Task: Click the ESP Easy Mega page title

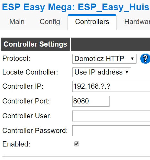Action: [75, 7]
